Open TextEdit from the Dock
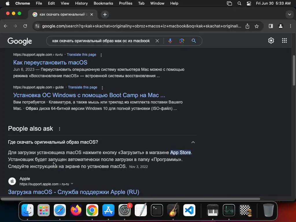296x222 pixels. click(x=141, y=210)
